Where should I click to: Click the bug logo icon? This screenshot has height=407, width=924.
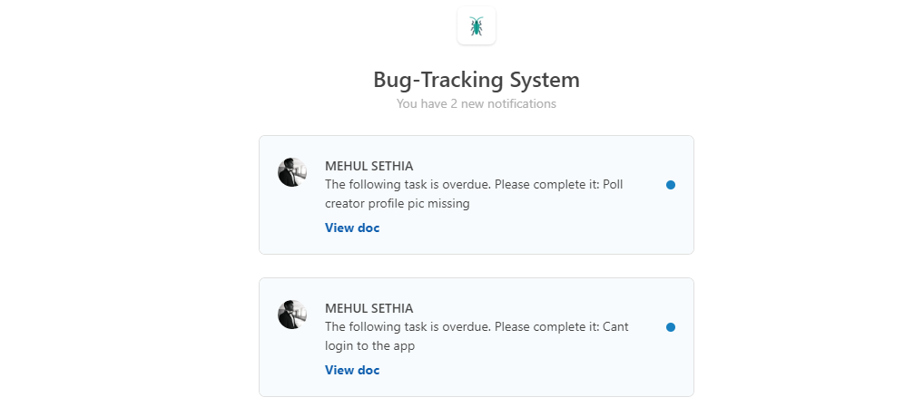pyautogui.click(x=477, y=26)
